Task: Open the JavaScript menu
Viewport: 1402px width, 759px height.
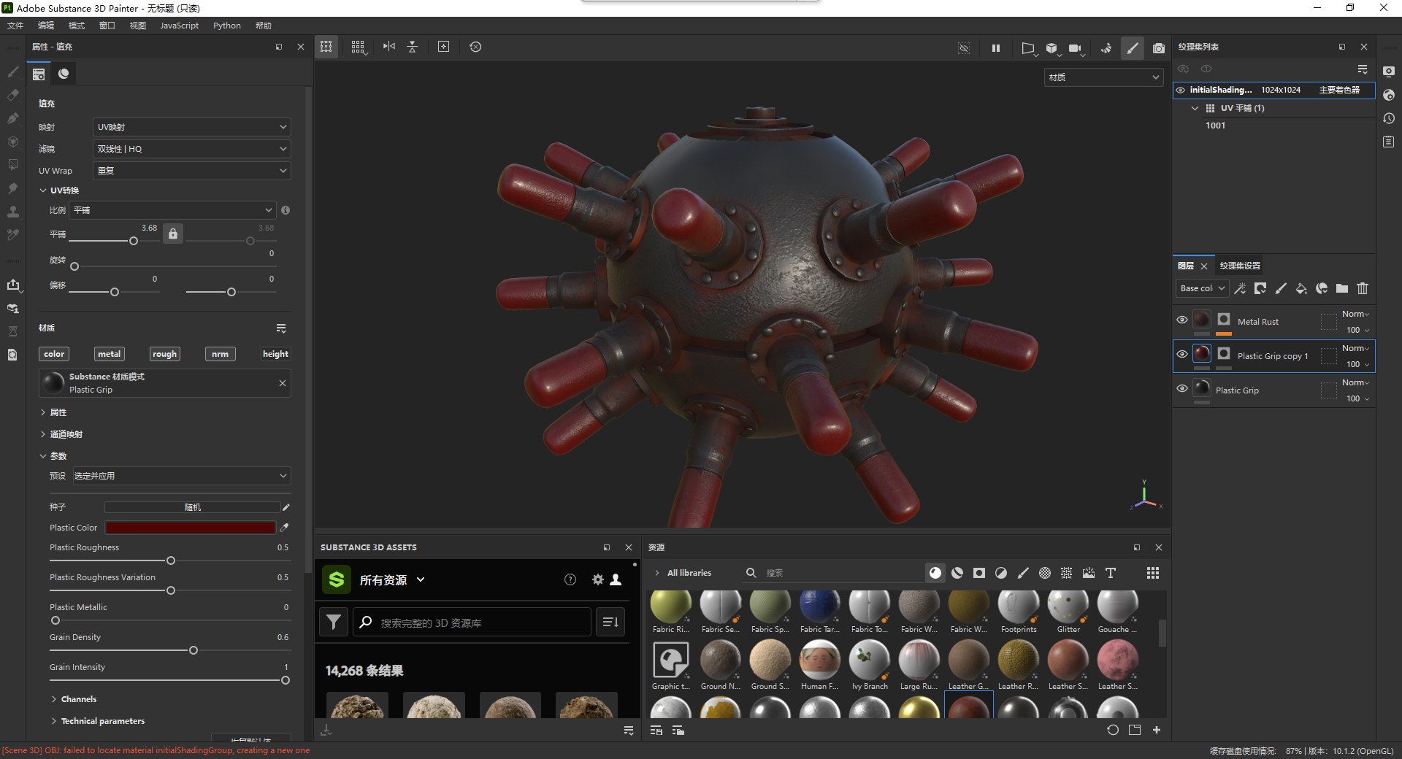Action: coord(179,26)
